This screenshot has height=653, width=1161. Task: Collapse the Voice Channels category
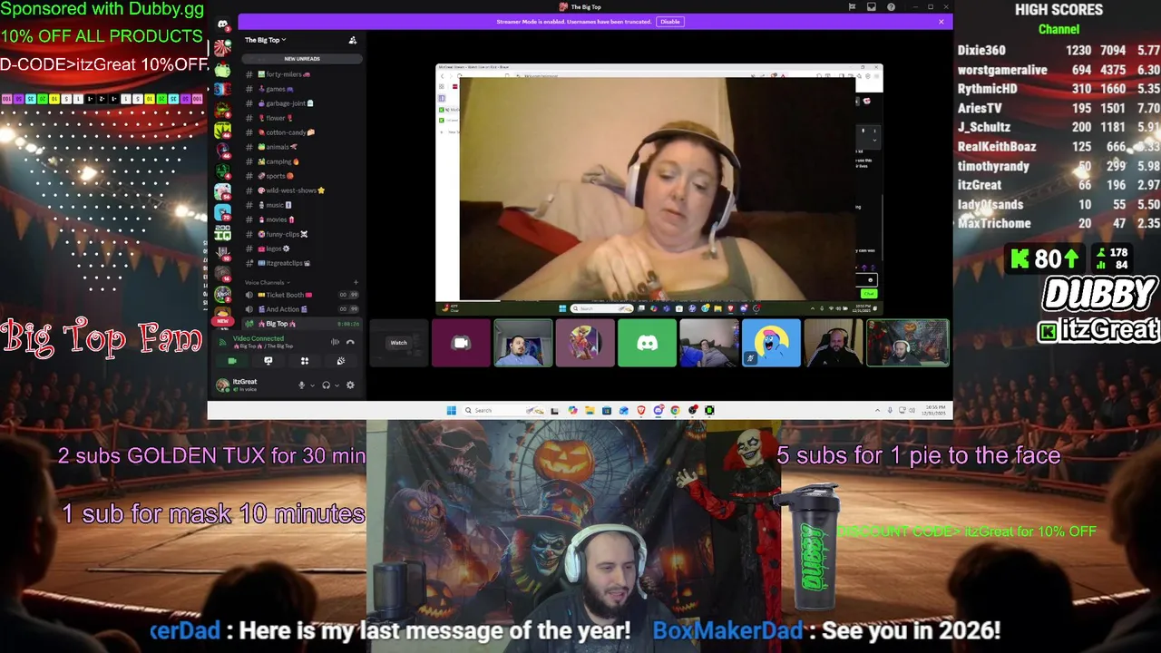(266, 282)
